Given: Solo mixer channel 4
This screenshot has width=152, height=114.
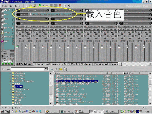Looking at the screenshot, I should pos(48,29).
